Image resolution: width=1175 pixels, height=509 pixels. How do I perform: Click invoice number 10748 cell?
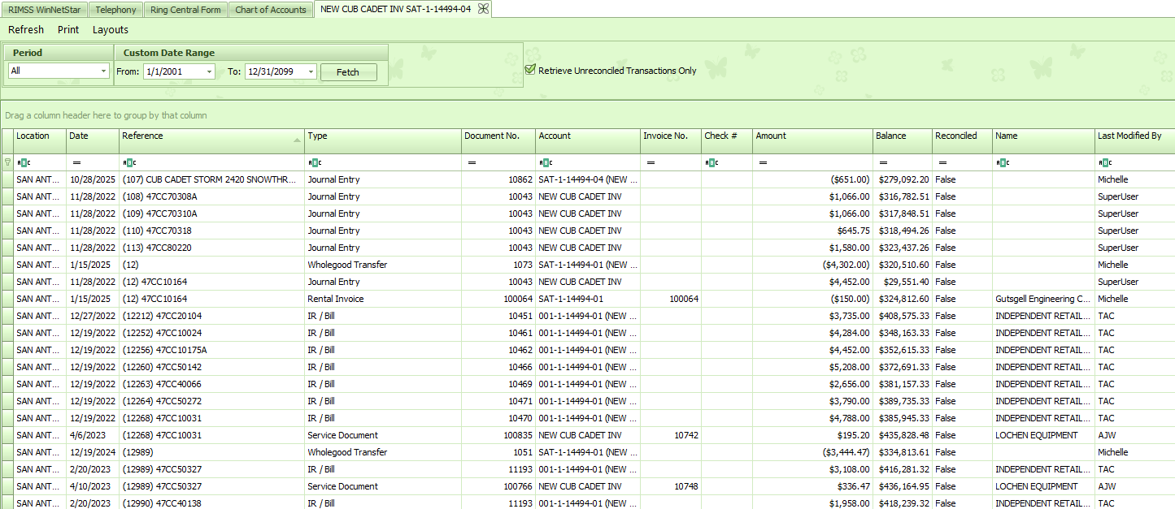pos(671,486)
